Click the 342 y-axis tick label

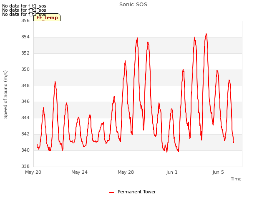point(25,134)
